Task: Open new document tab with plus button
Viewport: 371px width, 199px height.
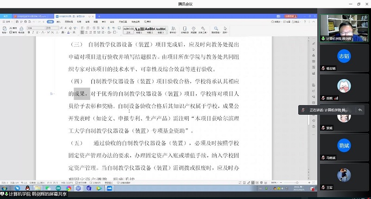Action: (x=100, y=16)
